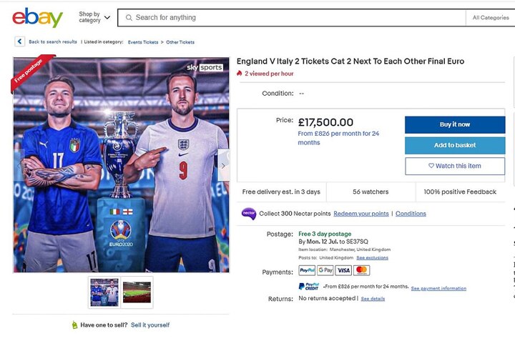Image resolution: width=515 pixels, height=346 pixels.
Task: Click the Visa card icon
Action: click(x=343, y=270)
